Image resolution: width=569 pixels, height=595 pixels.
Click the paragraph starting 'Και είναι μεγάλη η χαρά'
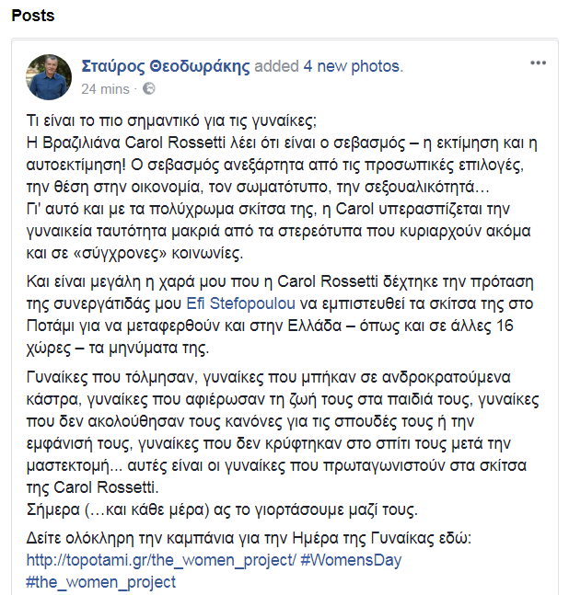tap(280, 315)
